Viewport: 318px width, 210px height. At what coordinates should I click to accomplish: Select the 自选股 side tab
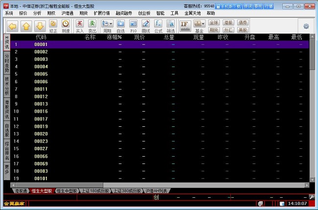pyautogui.click(x=7, y=130)
